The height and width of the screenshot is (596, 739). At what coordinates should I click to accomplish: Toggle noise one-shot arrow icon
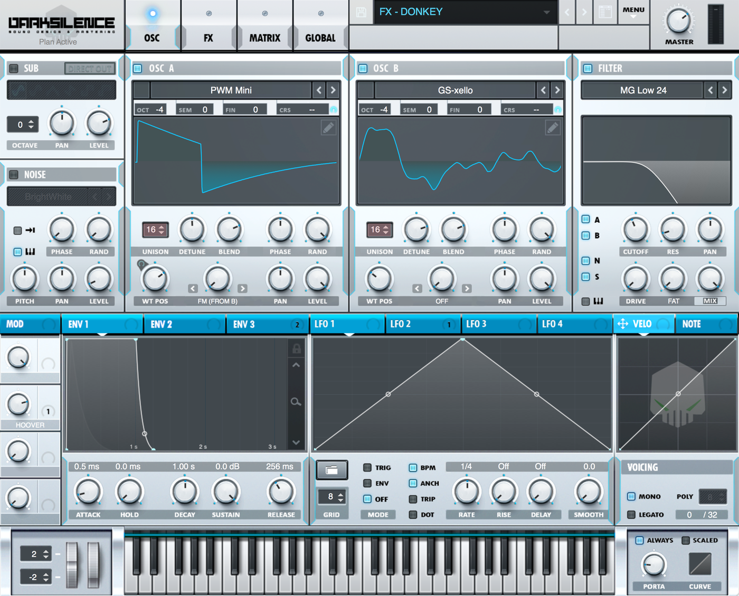pos(30,230)
